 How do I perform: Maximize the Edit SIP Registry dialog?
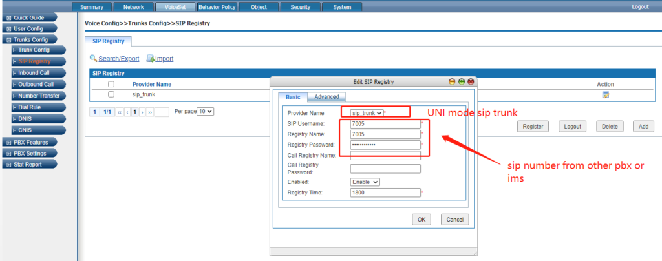(462, 82)
